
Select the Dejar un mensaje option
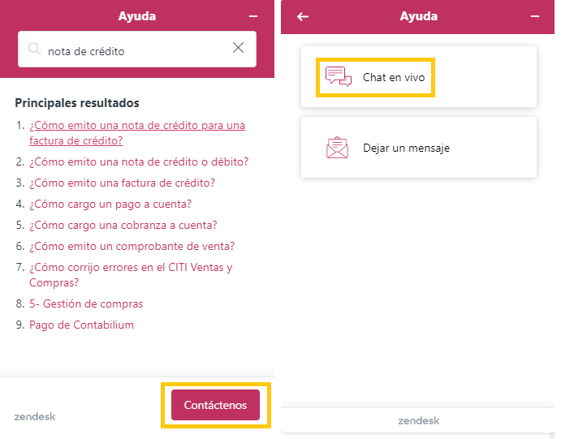coord(419,148)
